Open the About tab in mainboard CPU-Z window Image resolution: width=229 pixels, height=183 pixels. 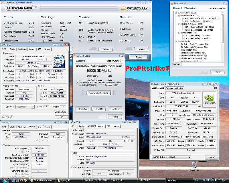(x=117, y=126)
